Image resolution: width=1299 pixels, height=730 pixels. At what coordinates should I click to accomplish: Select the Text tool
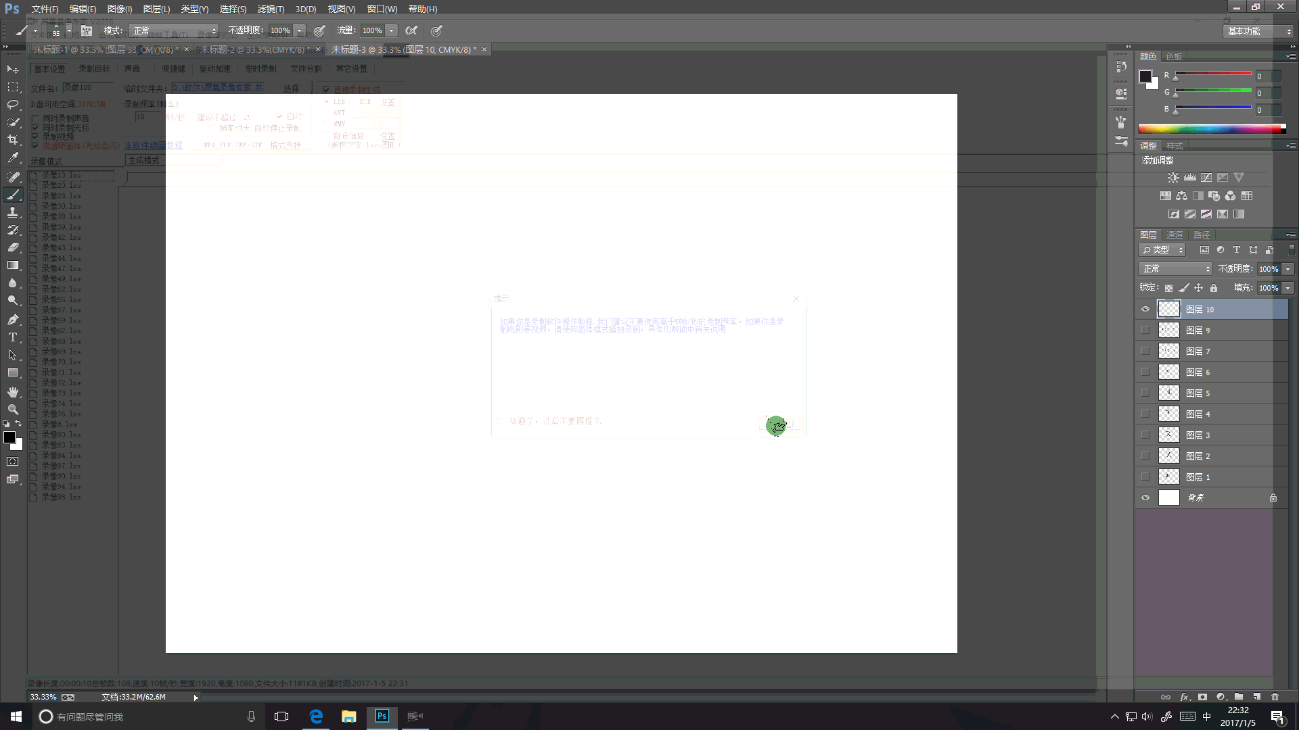[12, 338]
